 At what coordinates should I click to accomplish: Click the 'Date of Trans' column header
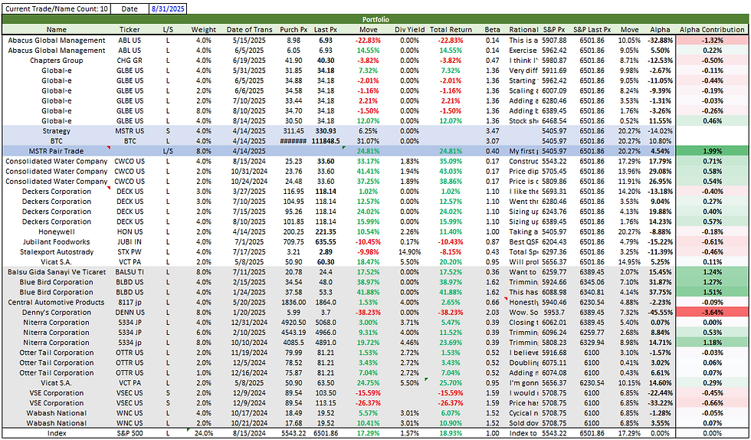point(249,30)
